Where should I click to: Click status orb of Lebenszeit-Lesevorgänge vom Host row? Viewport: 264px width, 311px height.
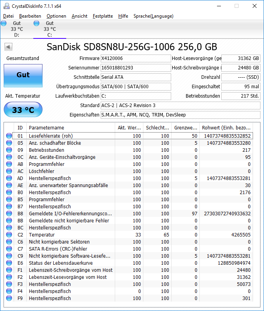click(9, 277)
